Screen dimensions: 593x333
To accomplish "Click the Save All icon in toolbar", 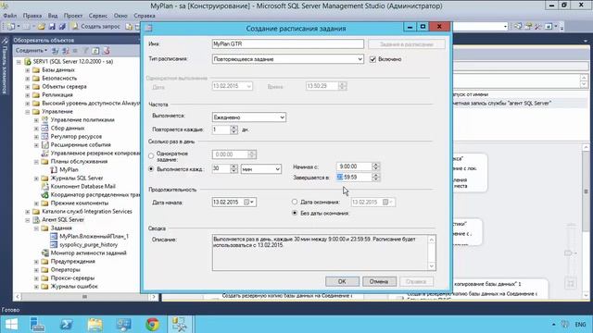I will click(62, 27).
